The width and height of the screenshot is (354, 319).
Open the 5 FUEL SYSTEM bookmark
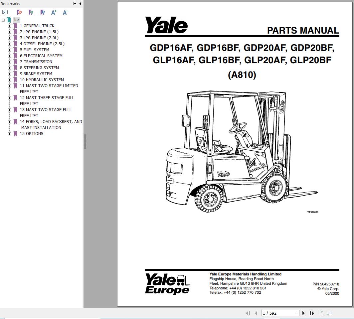tap(34, 50)
